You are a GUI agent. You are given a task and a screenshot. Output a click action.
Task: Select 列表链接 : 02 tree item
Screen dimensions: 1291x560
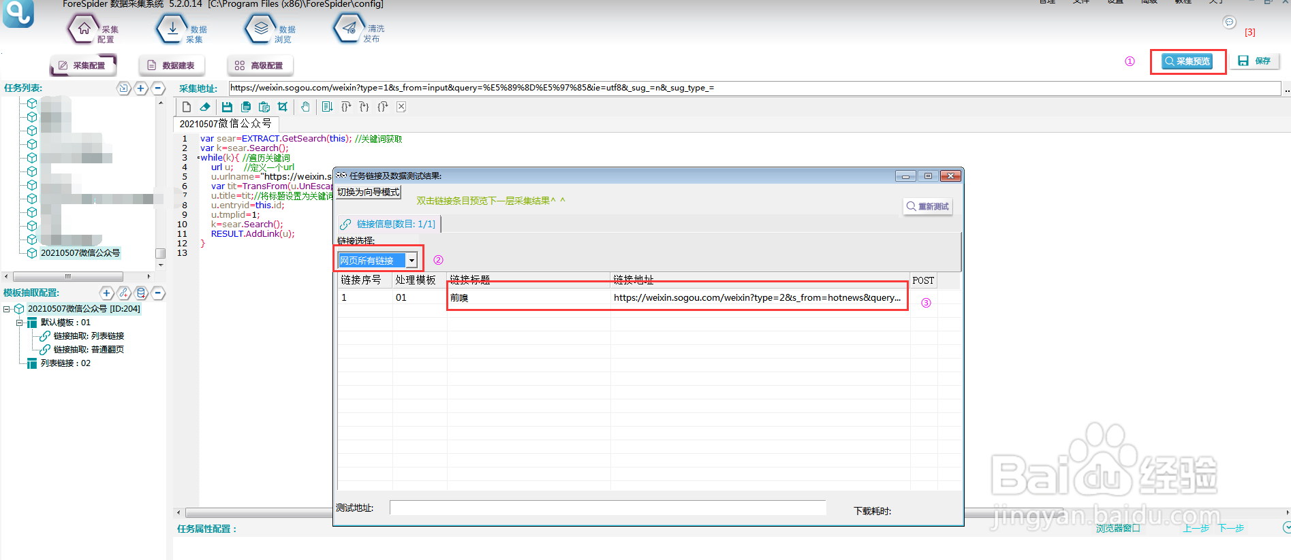click(65, 363)
